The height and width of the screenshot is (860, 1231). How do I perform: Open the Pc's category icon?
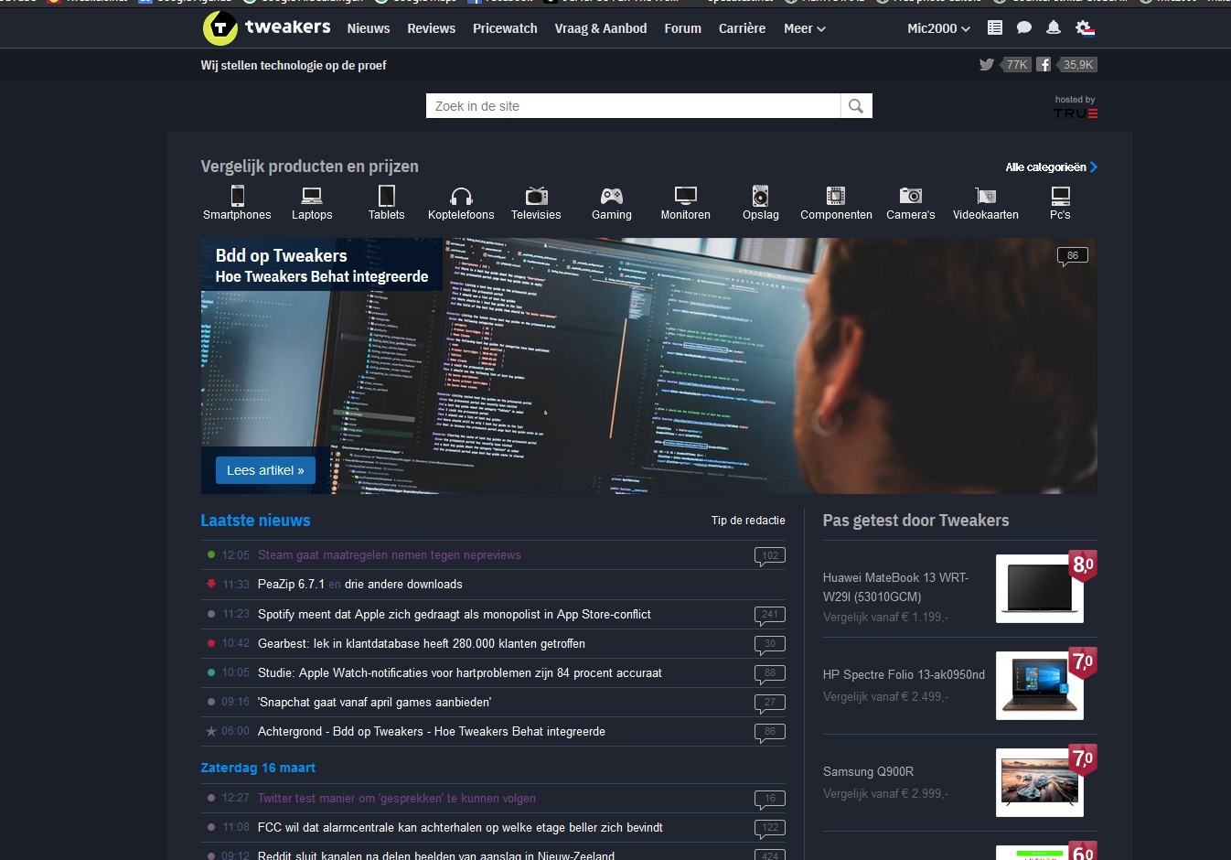1060,195
